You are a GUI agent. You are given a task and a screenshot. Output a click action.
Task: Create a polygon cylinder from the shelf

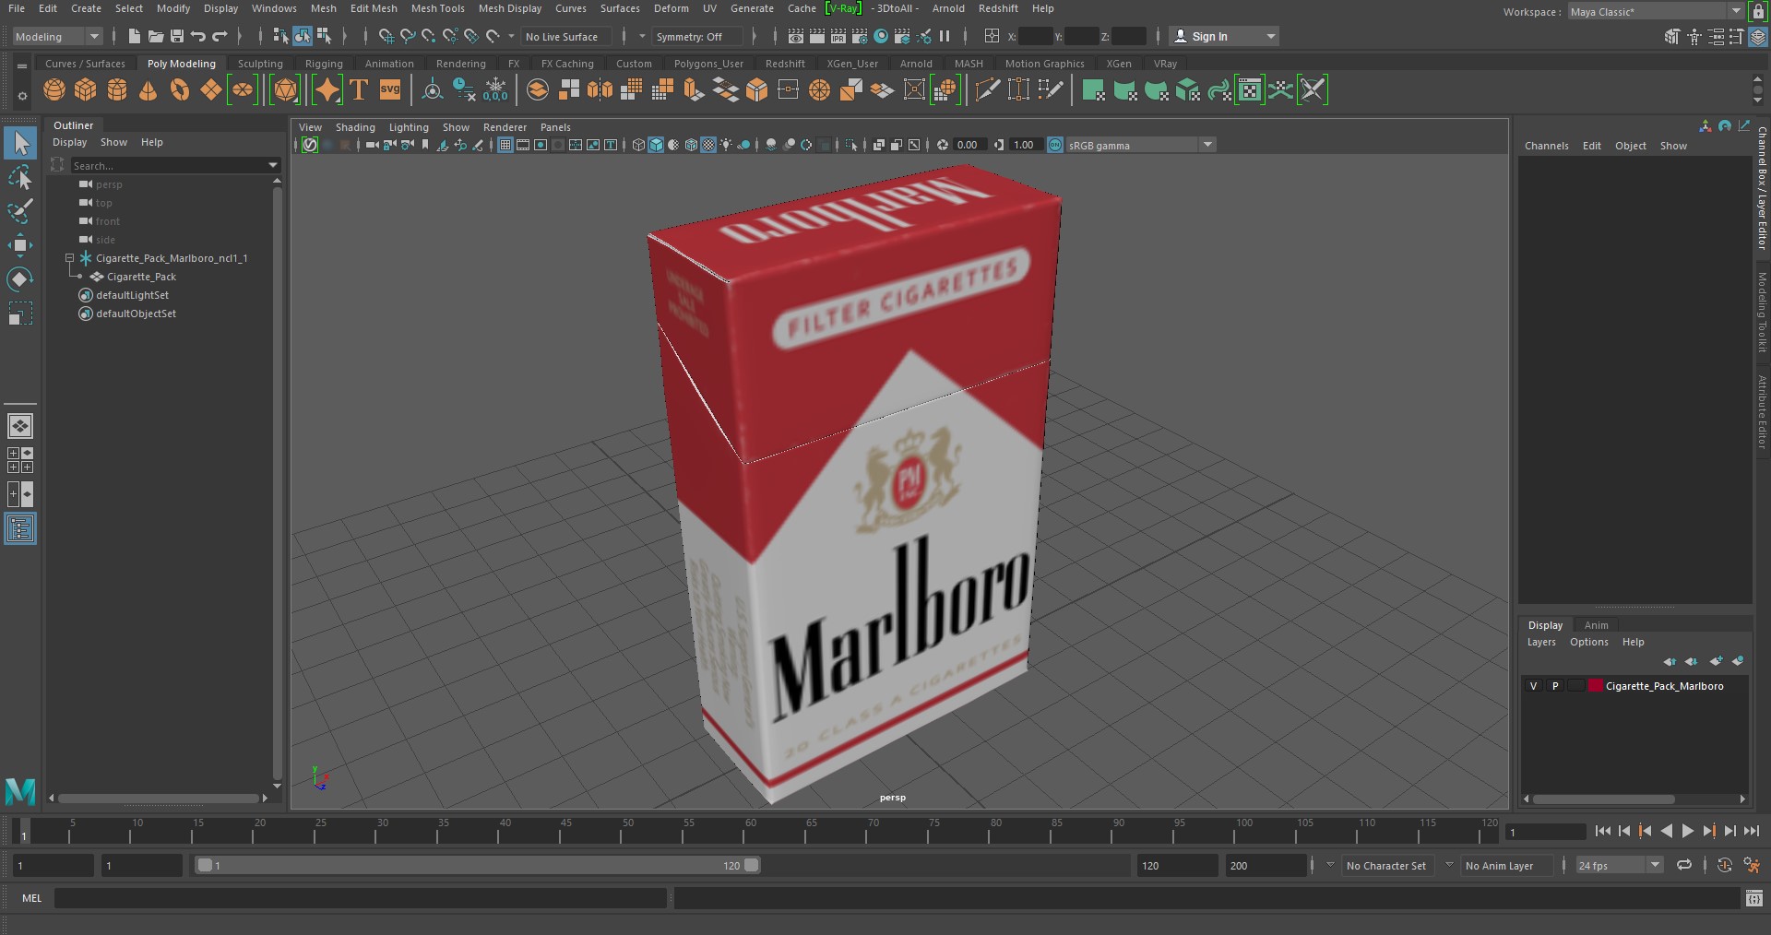117,89
